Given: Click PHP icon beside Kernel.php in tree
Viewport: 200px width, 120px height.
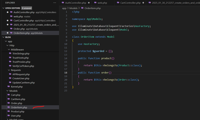Looking at the screenshot, I should [x=9, y=86].
